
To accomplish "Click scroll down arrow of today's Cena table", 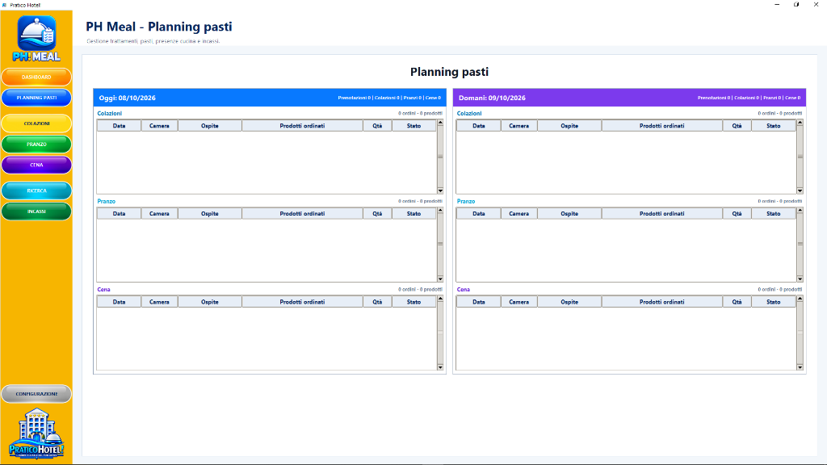I will [440, 367].
